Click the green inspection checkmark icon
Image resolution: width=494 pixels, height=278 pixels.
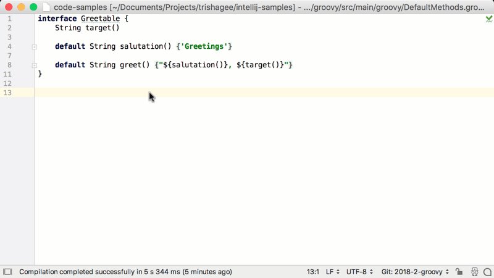coord(488,19)
